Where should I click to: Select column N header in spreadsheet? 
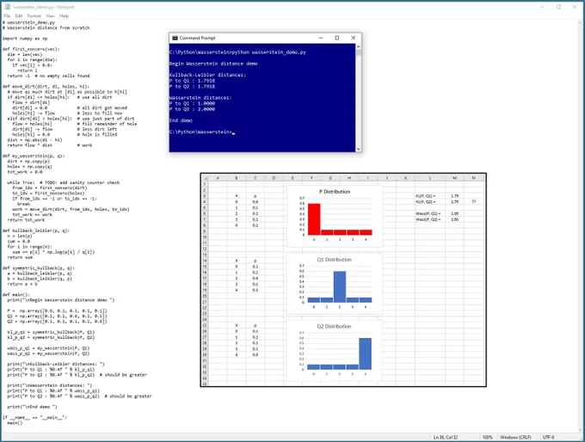pos(473,178)
